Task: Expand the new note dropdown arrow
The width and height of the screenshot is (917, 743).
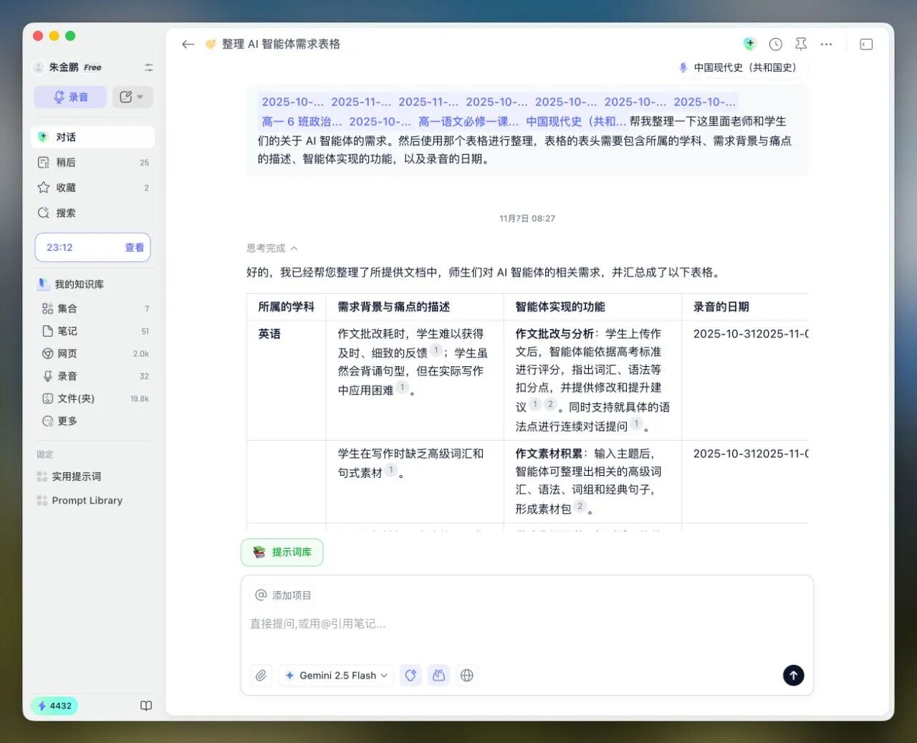Action: pyautogui.click(x=140, y=97)
